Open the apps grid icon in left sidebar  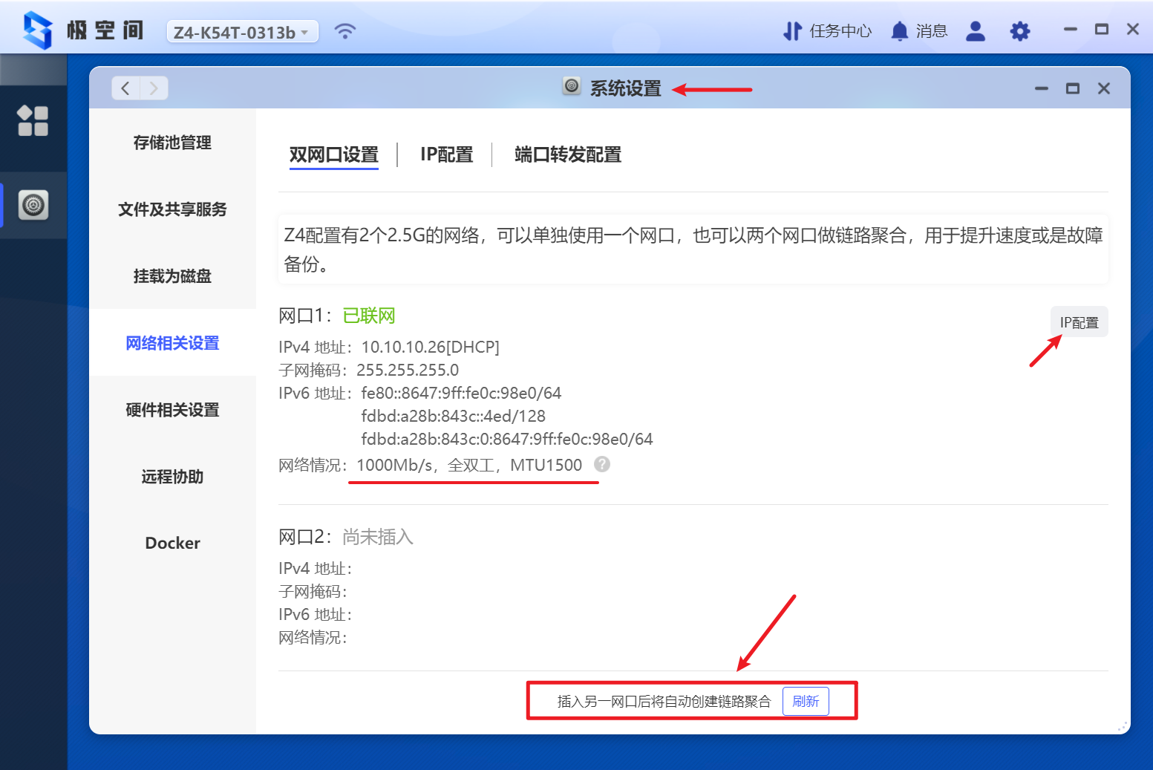click(x=33, y=120)
